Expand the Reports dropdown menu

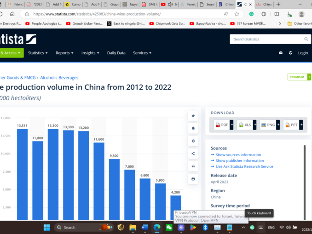point(65,53)
